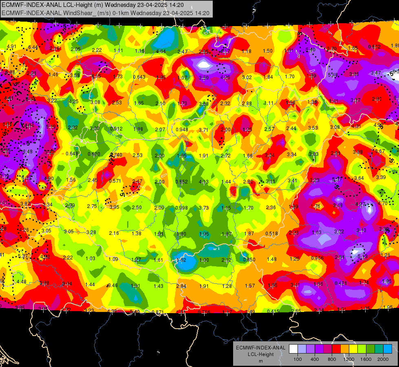Click the wind shear value 4.13
Image resolution: width=399 pixels, height=367 pixels.
coord(203,181)
